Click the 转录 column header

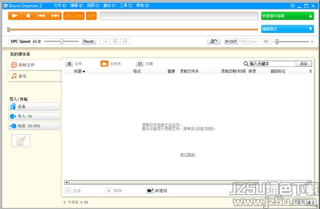[252, 71]
